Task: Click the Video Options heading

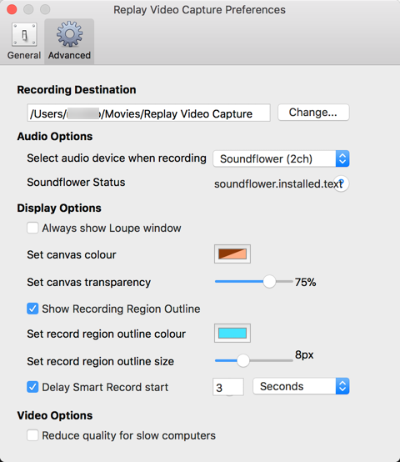Action: click(x=55, y=415)
